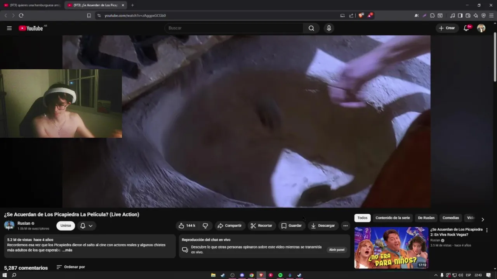Screen dimensions: 497x279
Task: Click the Unirse membership button
Action: click(x=66, y=226)
